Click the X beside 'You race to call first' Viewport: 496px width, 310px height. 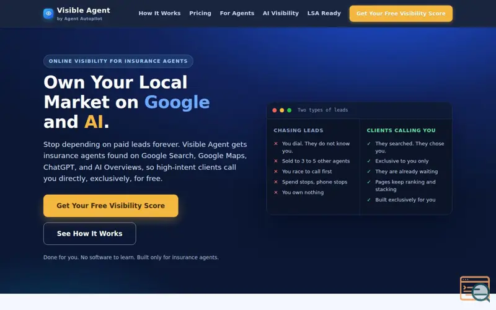pos(276,172)
